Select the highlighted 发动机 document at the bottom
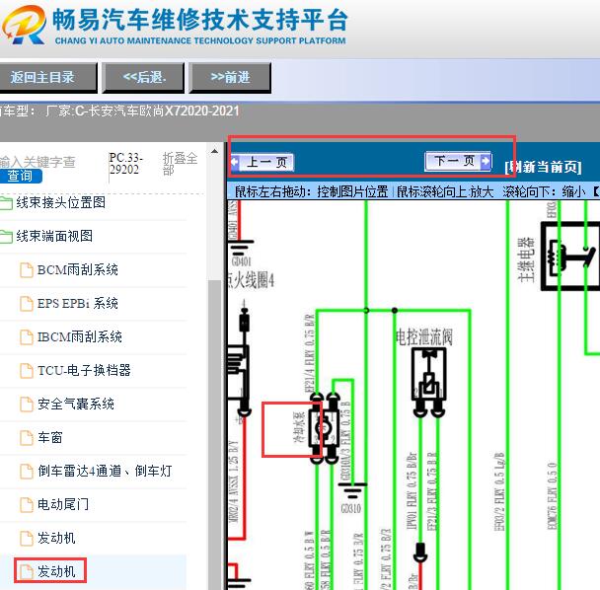This screenshot has height=590, width=600. click(56, 571)
